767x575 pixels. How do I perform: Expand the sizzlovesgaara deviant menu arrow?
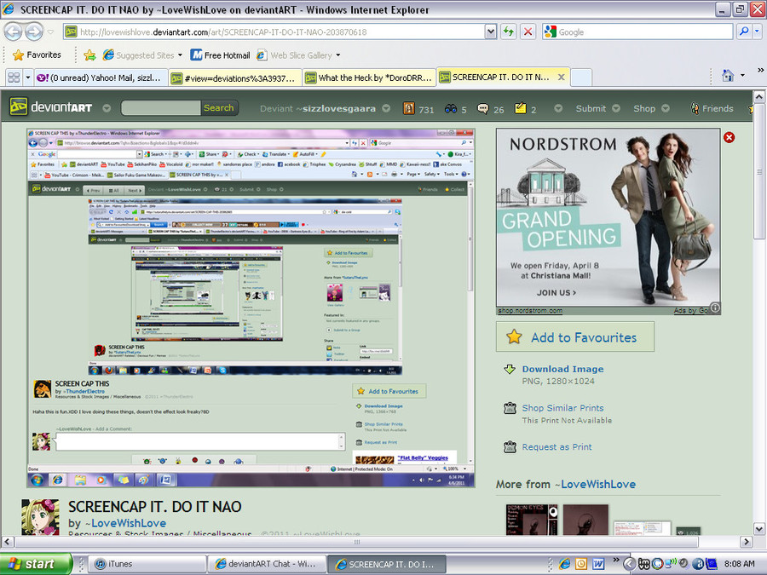pyautogui.click(x=386, y=108)
